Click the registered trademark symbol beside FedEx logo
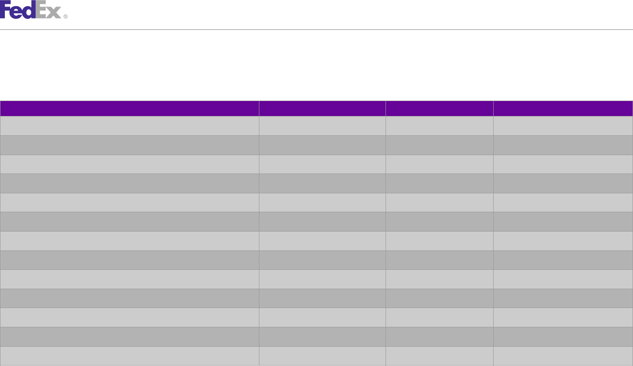Screen dimensions: 633x366 click(x=65, y=16)
